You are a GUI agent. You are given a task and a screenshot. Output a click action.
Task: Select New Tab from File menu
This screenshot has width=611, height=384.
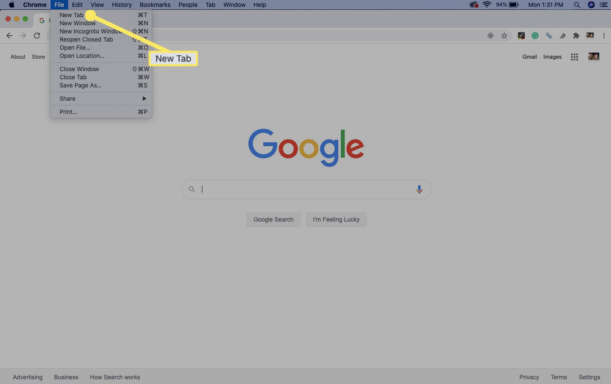pyautogui.click(x=72, y=15)
